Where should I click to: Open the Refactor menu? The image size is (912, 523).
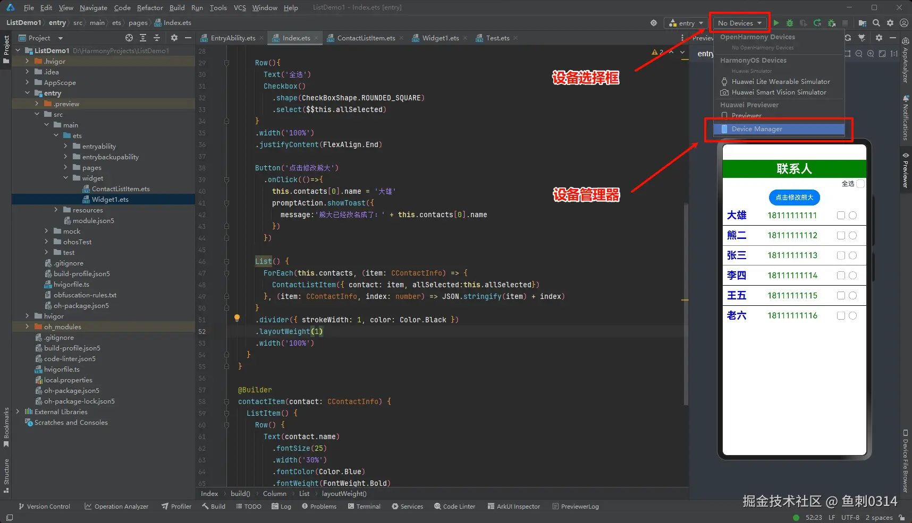(x=150, y=7)
